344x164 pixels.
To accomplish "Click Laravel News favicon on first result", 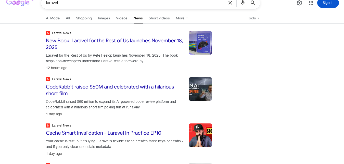I will (x=48, y=33).
